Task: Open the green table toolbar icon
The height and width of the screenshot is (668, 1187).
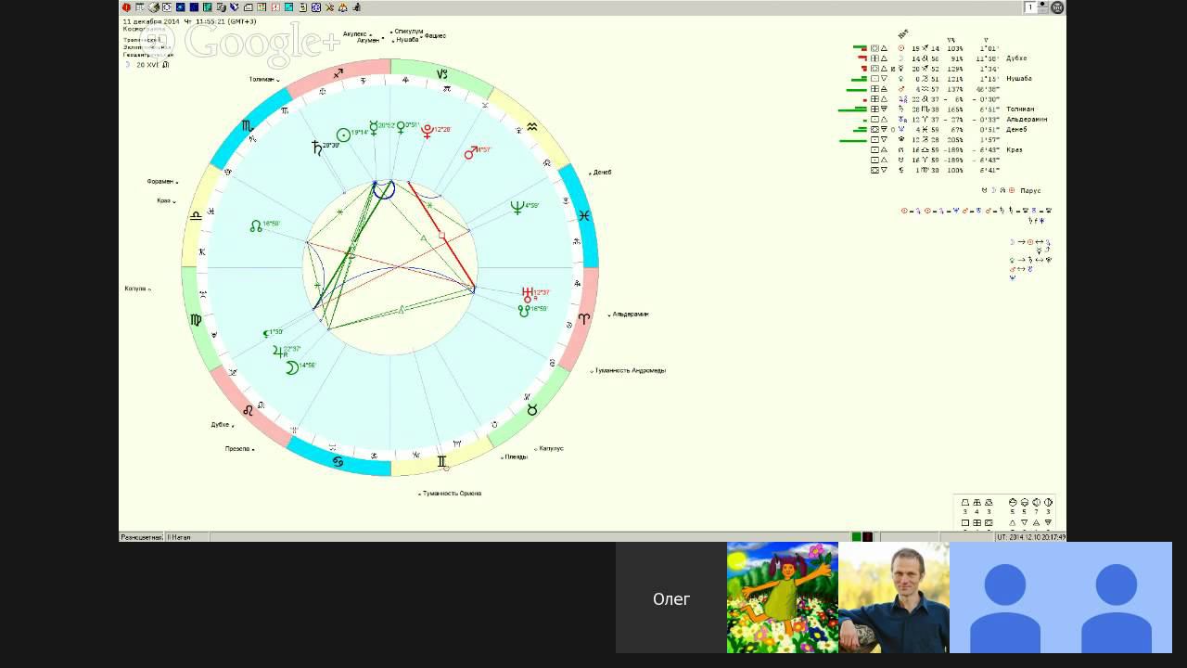Action: 208,7
